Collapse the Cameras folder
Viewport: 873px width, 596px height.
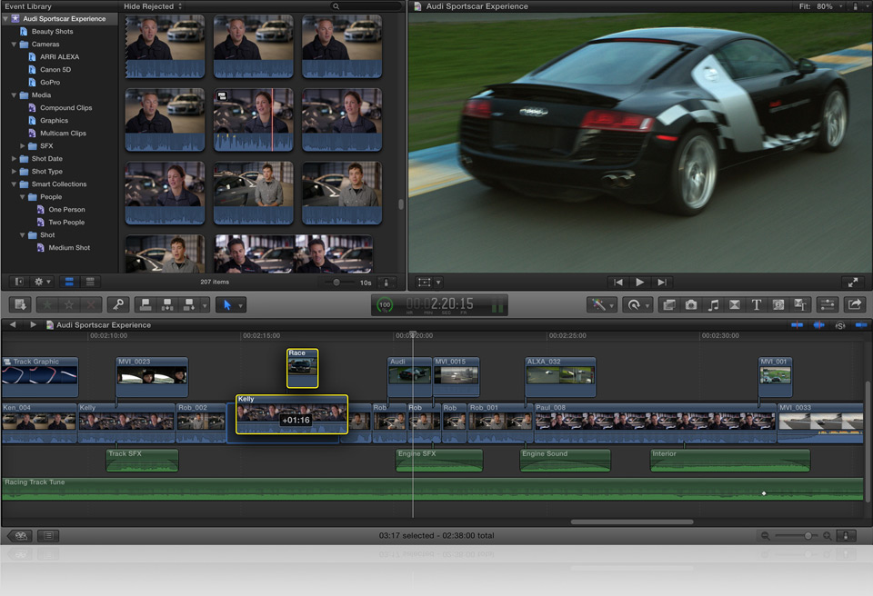pyautogui.click(x=14, y=45)
